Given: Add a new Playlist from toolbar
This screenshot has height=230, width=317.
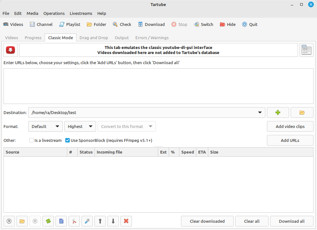Looking at the screenshot, I should point(69,24).
